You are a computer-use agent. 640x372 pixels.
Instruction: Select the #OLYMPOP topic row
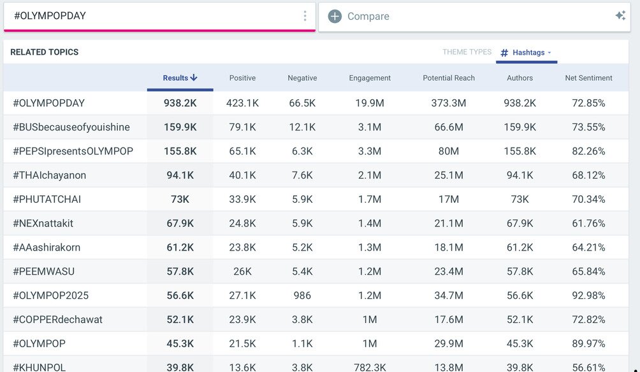click(316, 343)
